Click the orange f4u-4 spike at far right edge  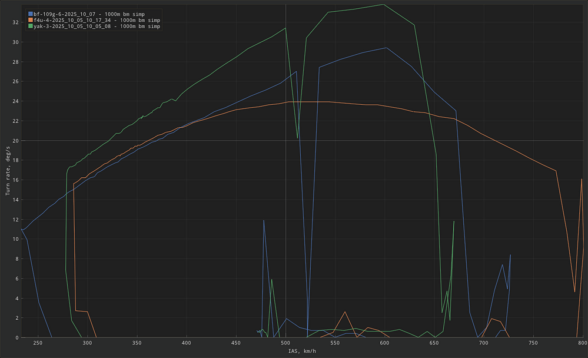(582, 179)
